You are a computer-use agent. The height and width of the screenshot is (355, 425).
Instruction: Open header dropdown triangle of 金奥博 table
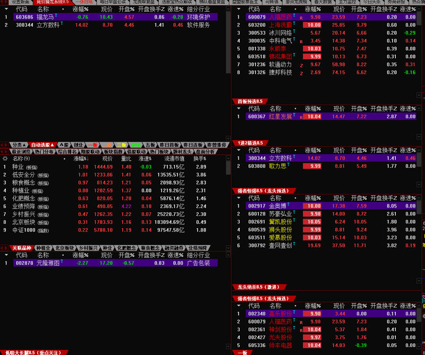click(239, 198)
